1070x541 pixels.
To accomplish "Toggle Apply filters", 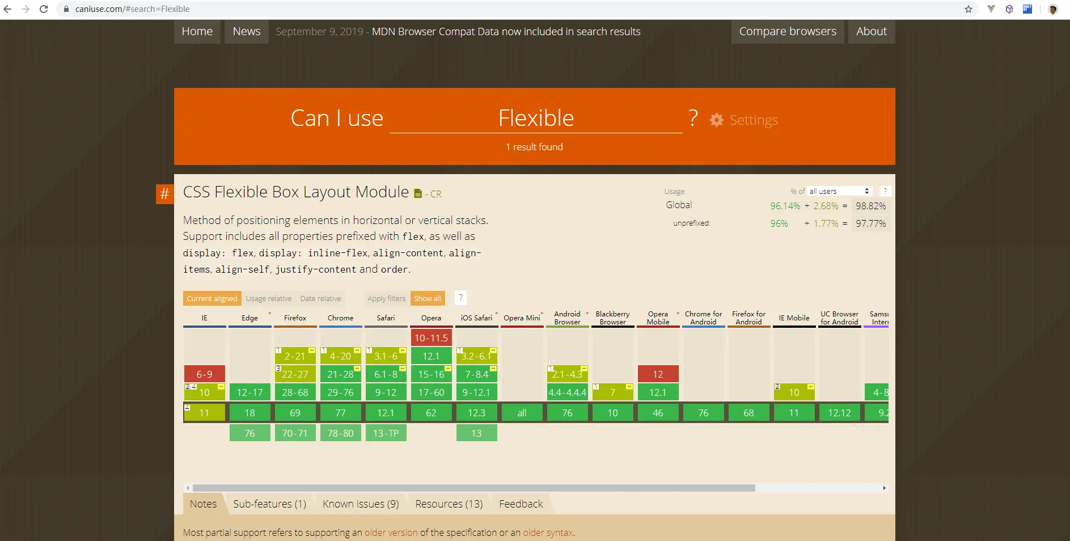I will pos(386,298).
